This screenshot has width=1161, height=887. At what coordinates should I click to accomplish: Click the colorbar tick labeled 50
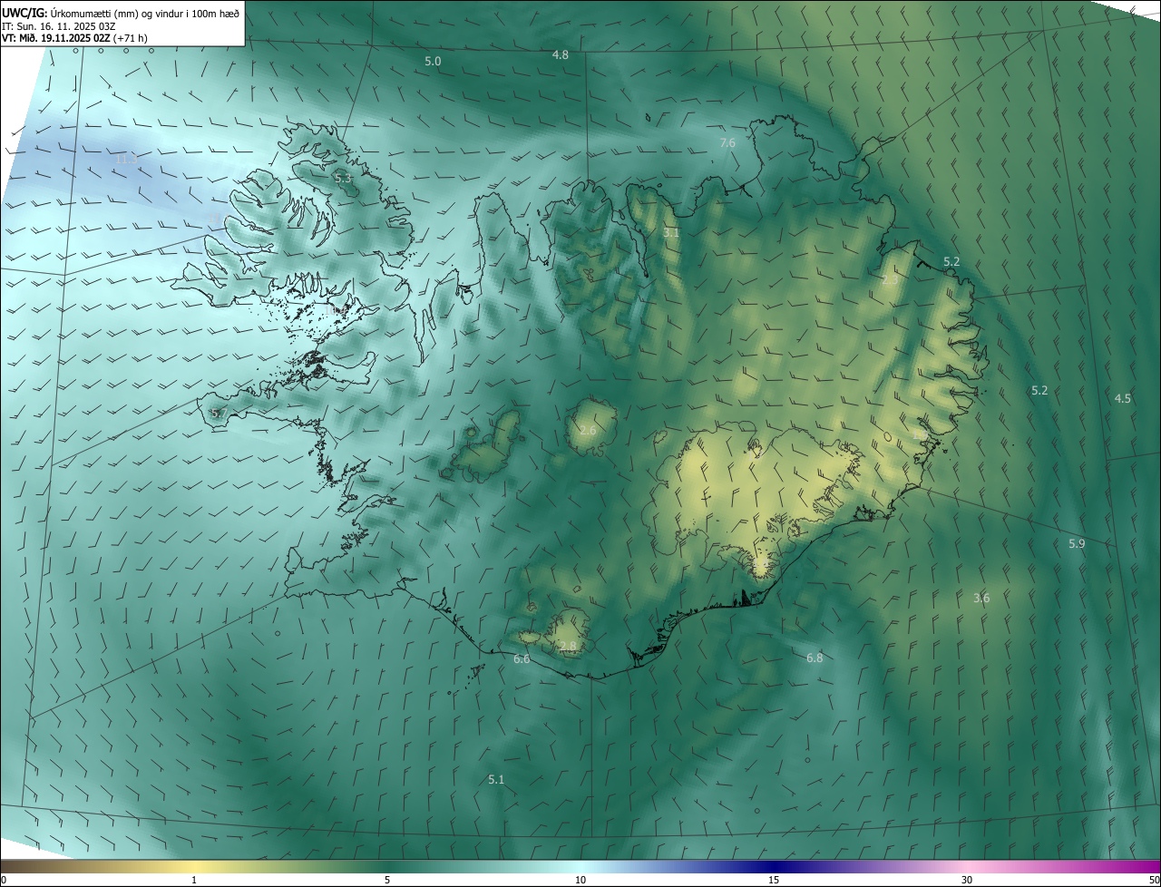1155,880
